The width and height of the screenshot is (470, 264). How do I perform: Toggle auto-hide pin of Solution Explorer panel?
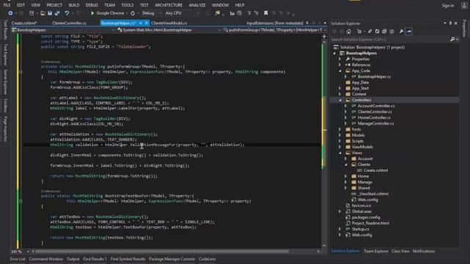point(450,23)
